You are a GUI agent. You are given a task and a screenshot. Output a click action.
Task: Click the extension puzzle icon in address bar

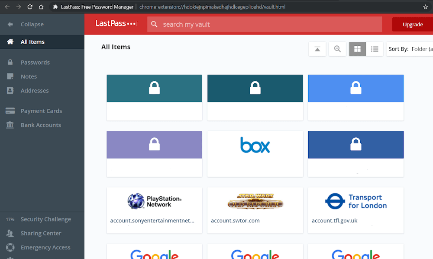pos(55,7)
